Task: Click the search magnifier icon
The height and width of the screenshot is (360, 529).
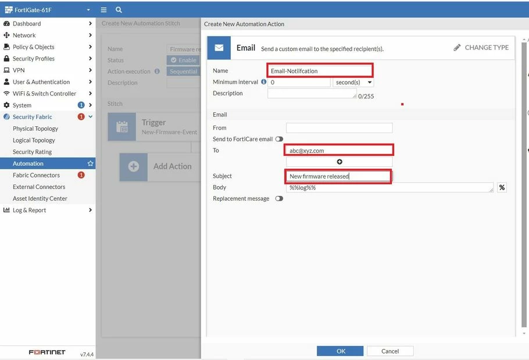Action: tap(119, 10)
